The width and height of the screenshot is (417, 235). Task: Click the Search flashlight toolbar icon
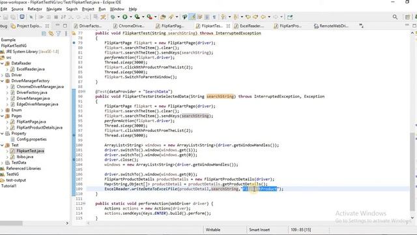coord(171,17)
